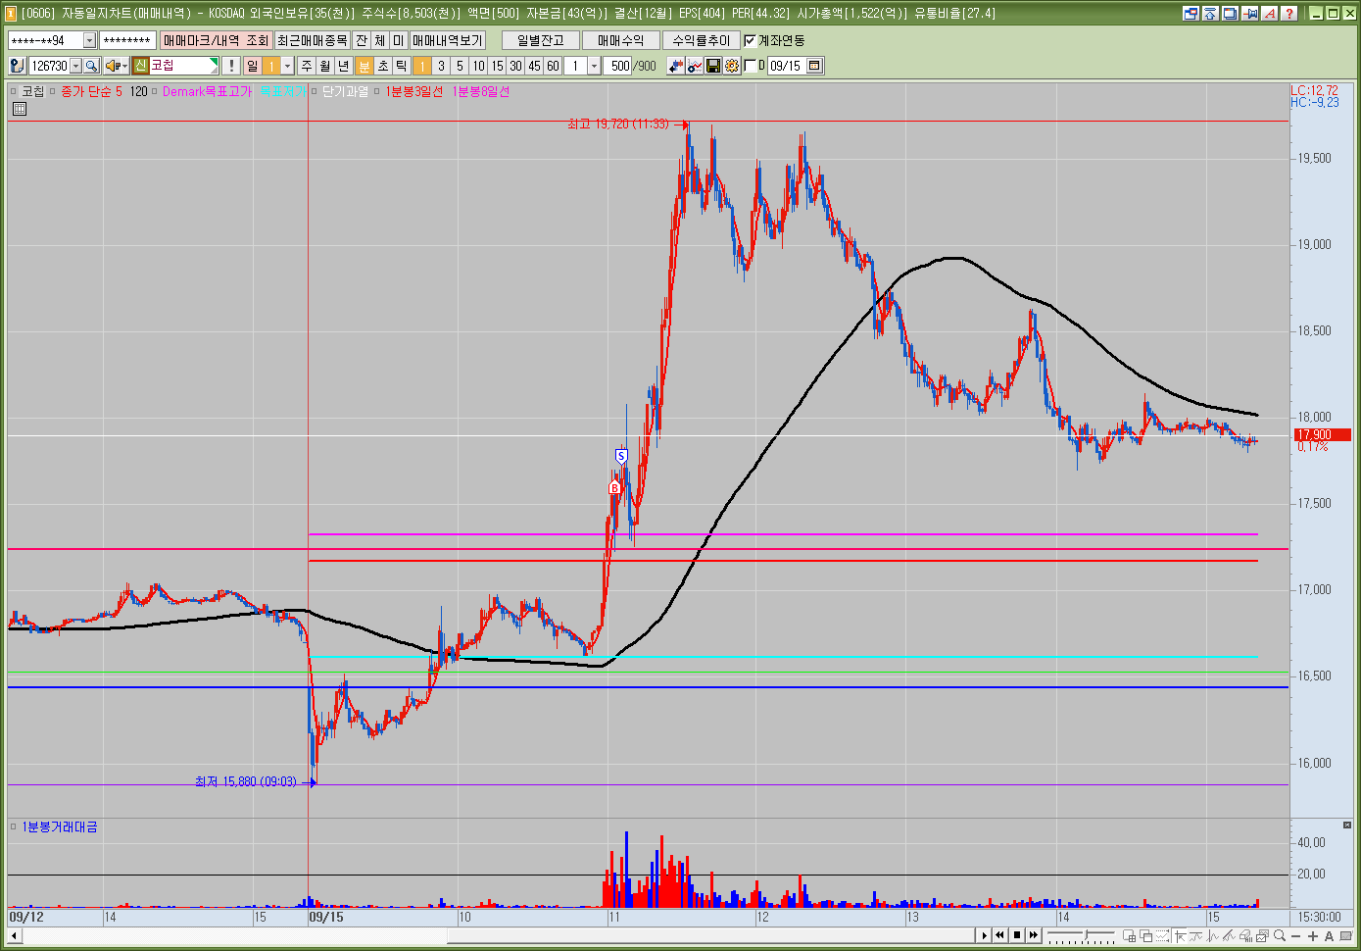1361x951 pixels.
Task: Click the magnifier zoom icon in bottom toolbar
Action: (1280, 935)
